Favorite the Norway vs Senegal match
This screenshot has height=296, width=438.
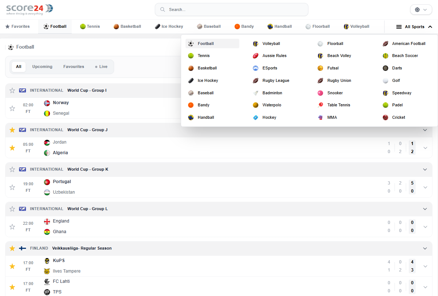tap(12, 108)
